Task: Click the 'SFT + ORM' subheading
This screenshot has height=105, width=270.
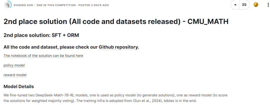Action: [65, 35]
